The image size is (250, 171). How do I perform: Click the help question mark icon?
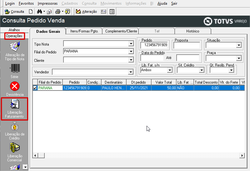click(67, 12)
